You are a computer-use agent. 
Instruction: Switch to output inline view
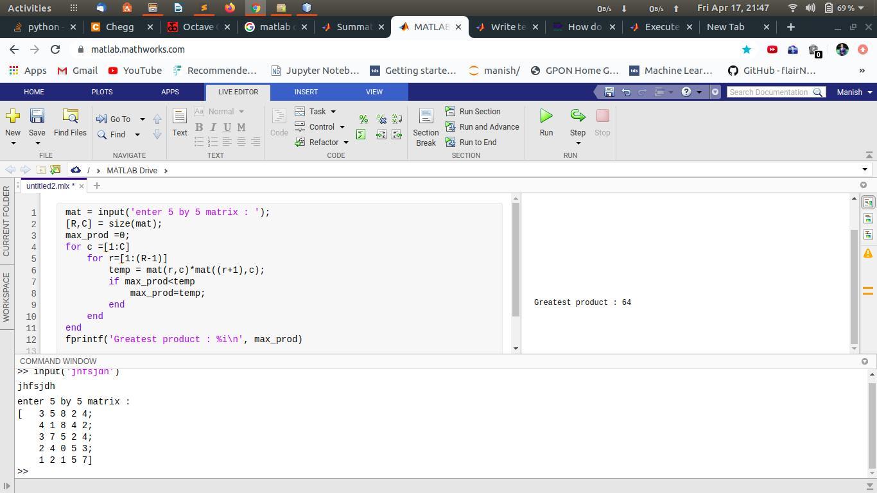click(868, 219)
